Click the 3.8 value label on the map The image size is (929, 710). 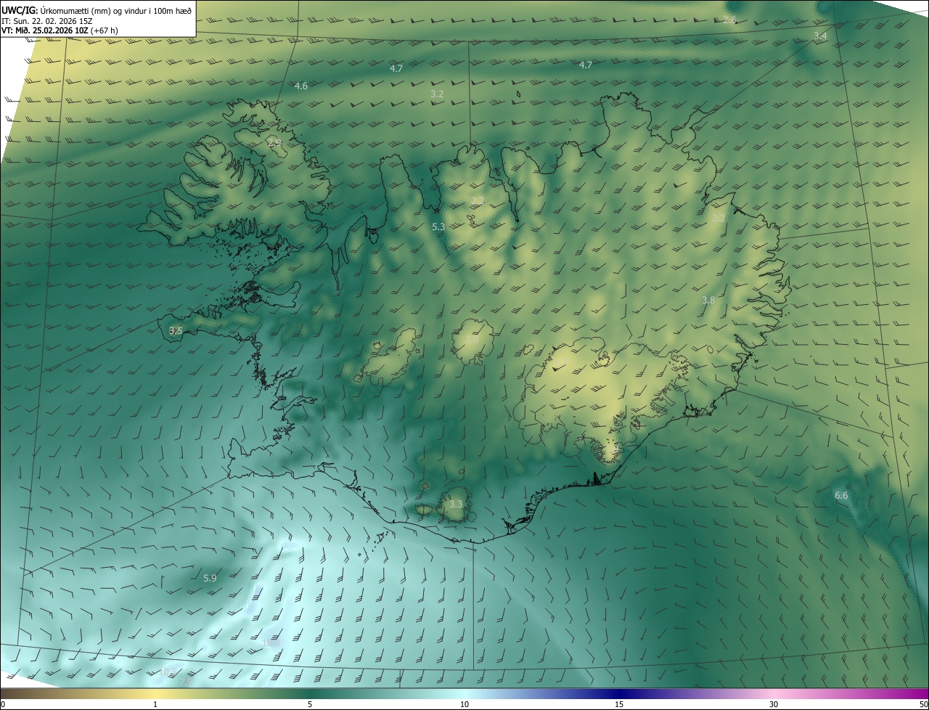click(x=708, y=300)
